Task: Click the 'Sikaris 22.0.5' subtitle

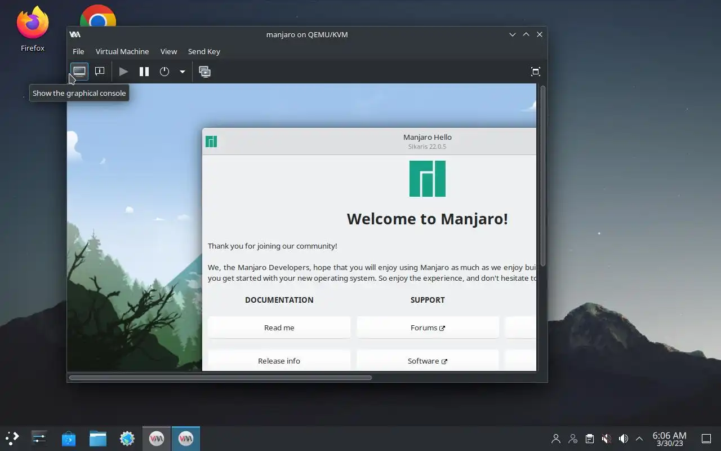Action: tap(428, 147)
